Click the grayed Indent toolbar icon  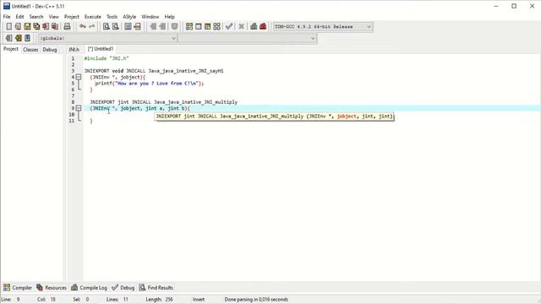[162, 26]
